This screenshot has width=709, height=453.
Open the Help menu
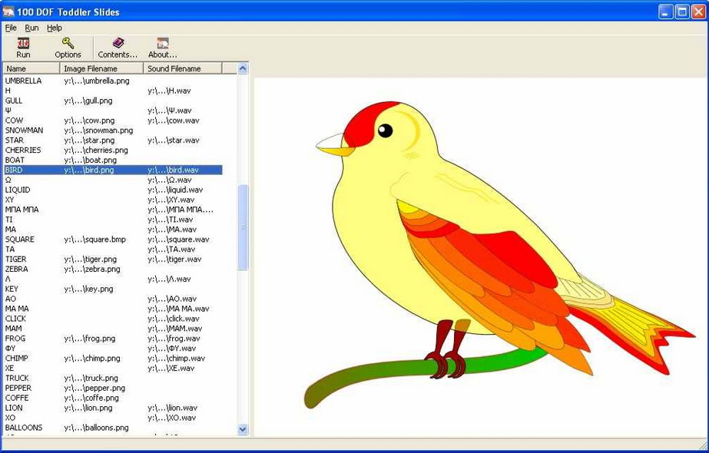tap(55, 28)
